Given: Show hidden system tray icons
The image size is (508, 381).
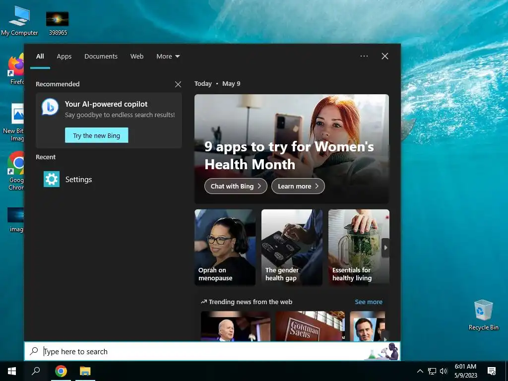Looking at the screenshot, I should [x=420, y=371].
